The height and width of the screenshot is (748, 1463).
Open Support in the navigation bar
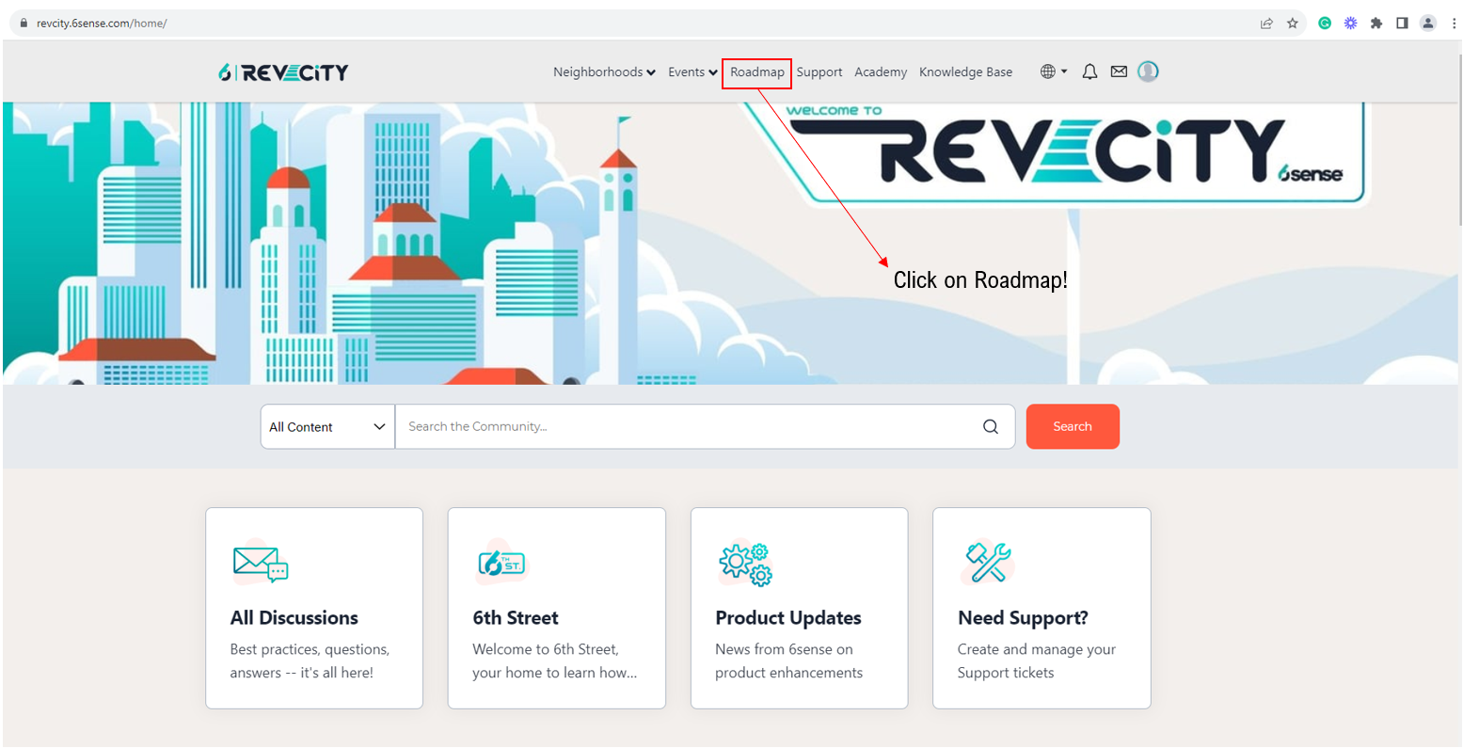[819, 72]
